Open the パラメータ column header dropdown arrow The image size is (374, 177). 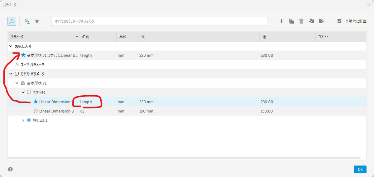tap(77, 37)
